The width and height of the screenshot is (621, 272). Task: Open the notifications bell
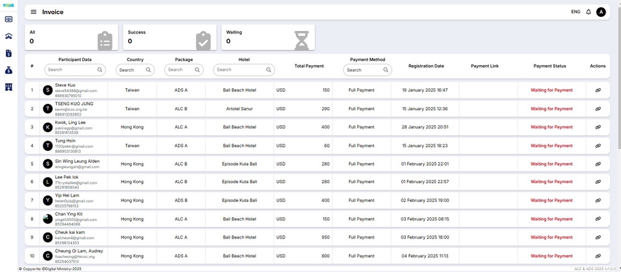pyautogui.click(x=589, y=12)
